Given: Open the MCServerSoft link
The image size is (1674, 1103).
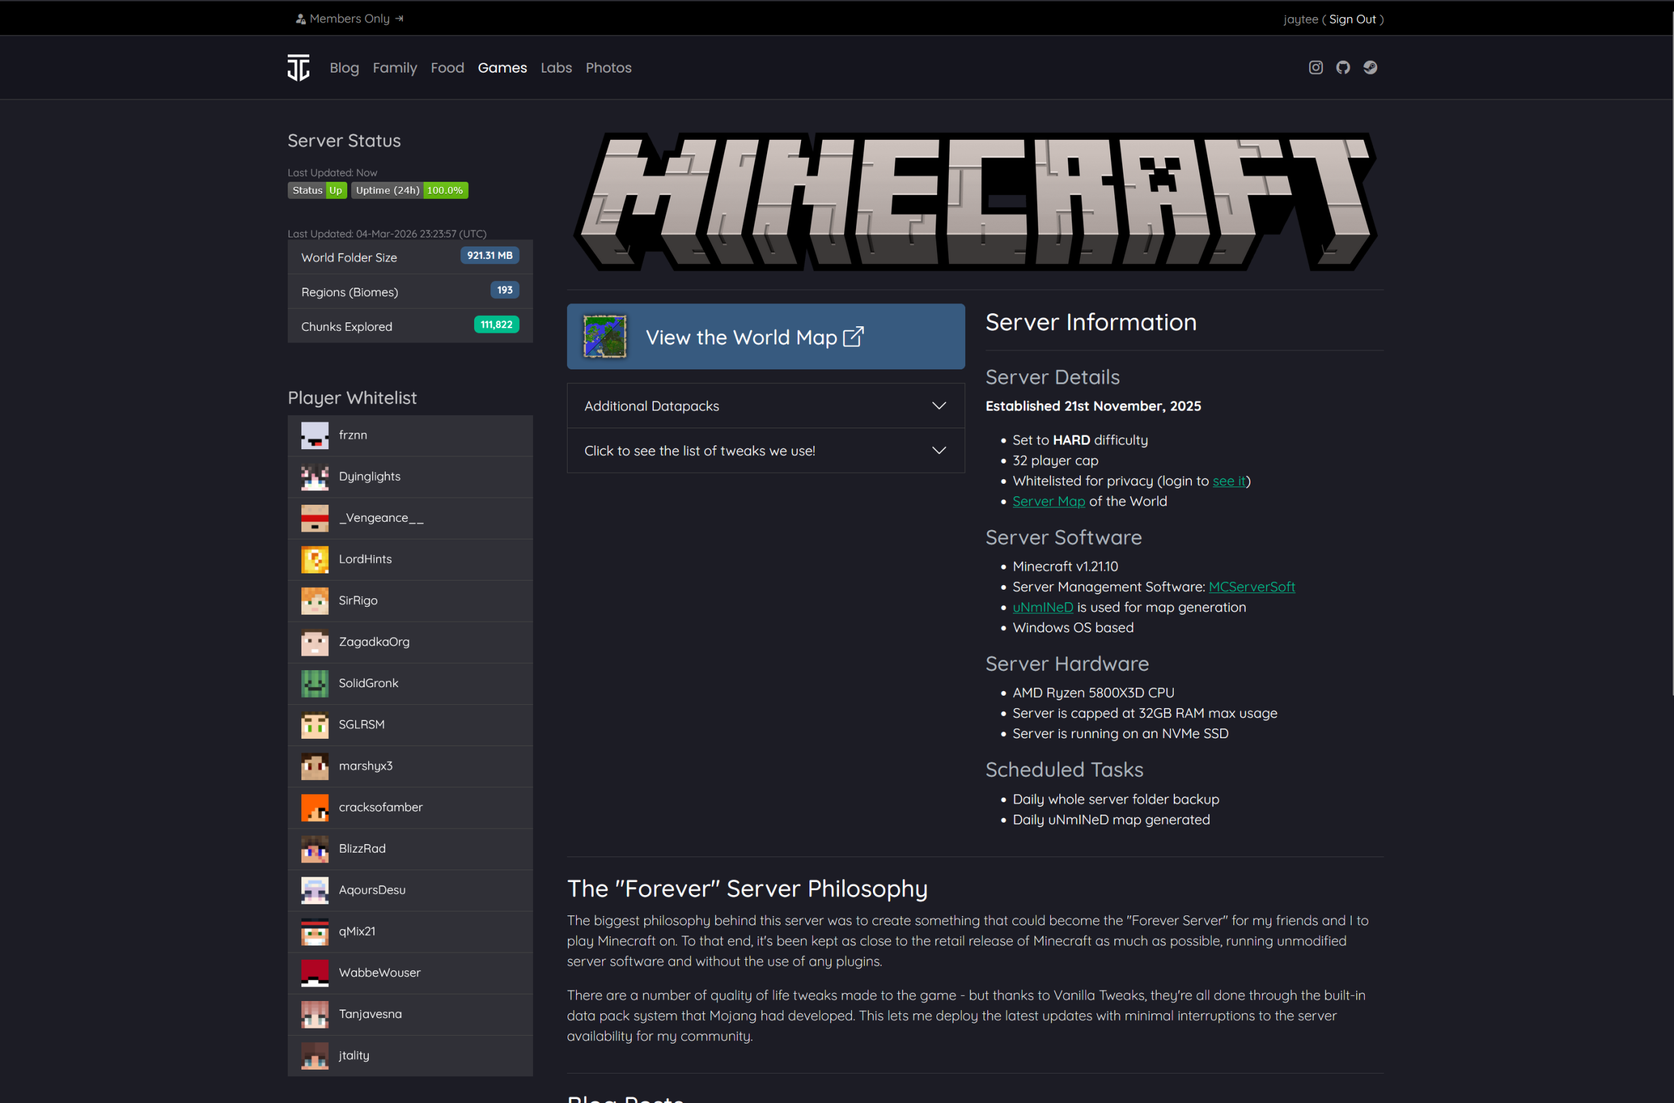Looking at the screenshot, I should coord(1252,586).
